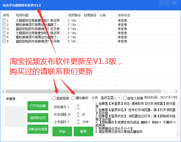
Task: Open the 分类 dropdown showing 生产工艺
Action: pyautogui.click(x=110, y=98)
